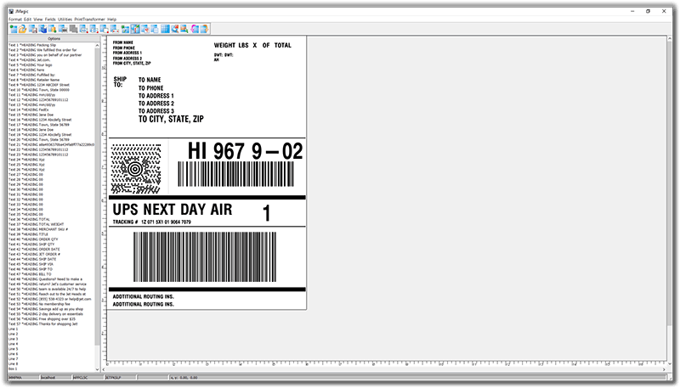Viewport: 680px width, 388px height.
Task: Select 'Text 47 *HEADING BILL TO' row
Action: pos(51,274)
